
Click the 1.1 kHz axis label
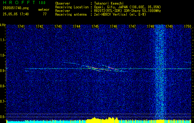click(x=2, y=40)
